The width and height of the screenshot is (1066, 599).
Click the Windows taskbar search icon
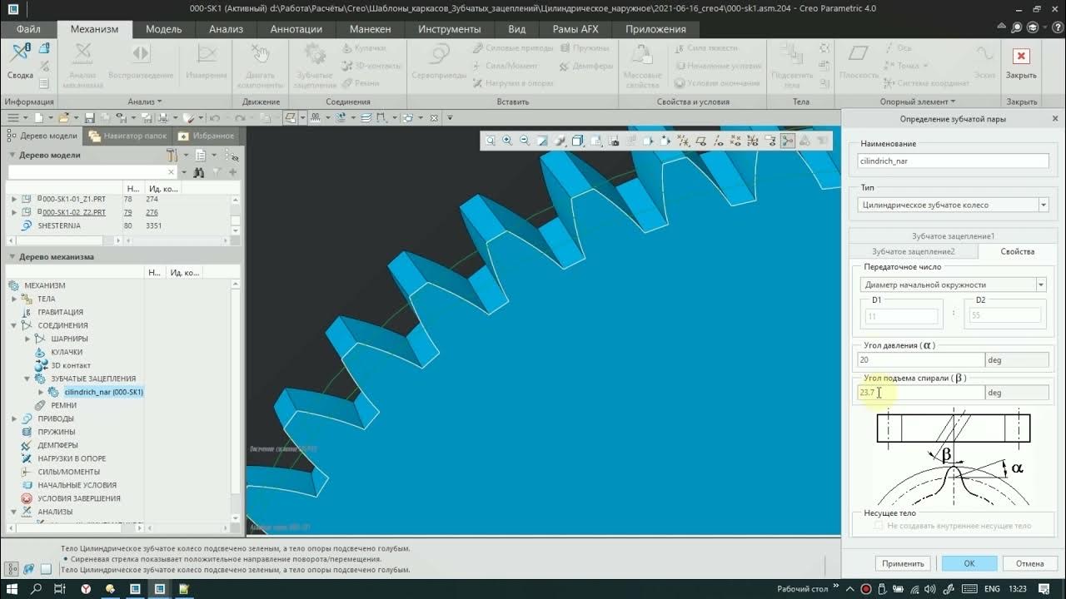[36, 588]
